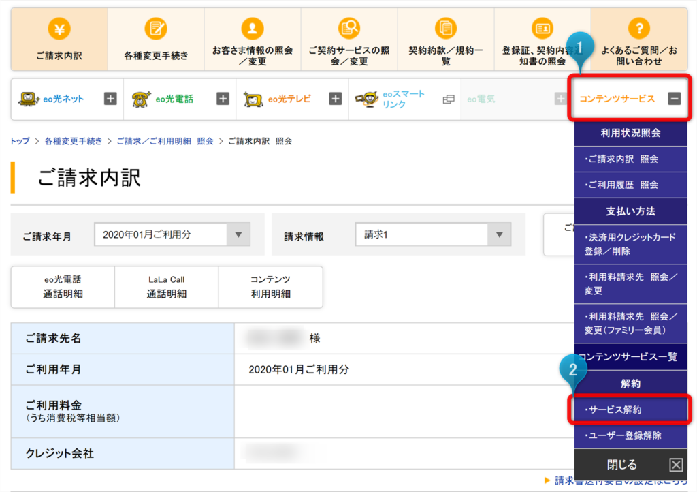Open the question mark よくあるご質問 icon
Screen dimensions: 697x492
[638, 29]
